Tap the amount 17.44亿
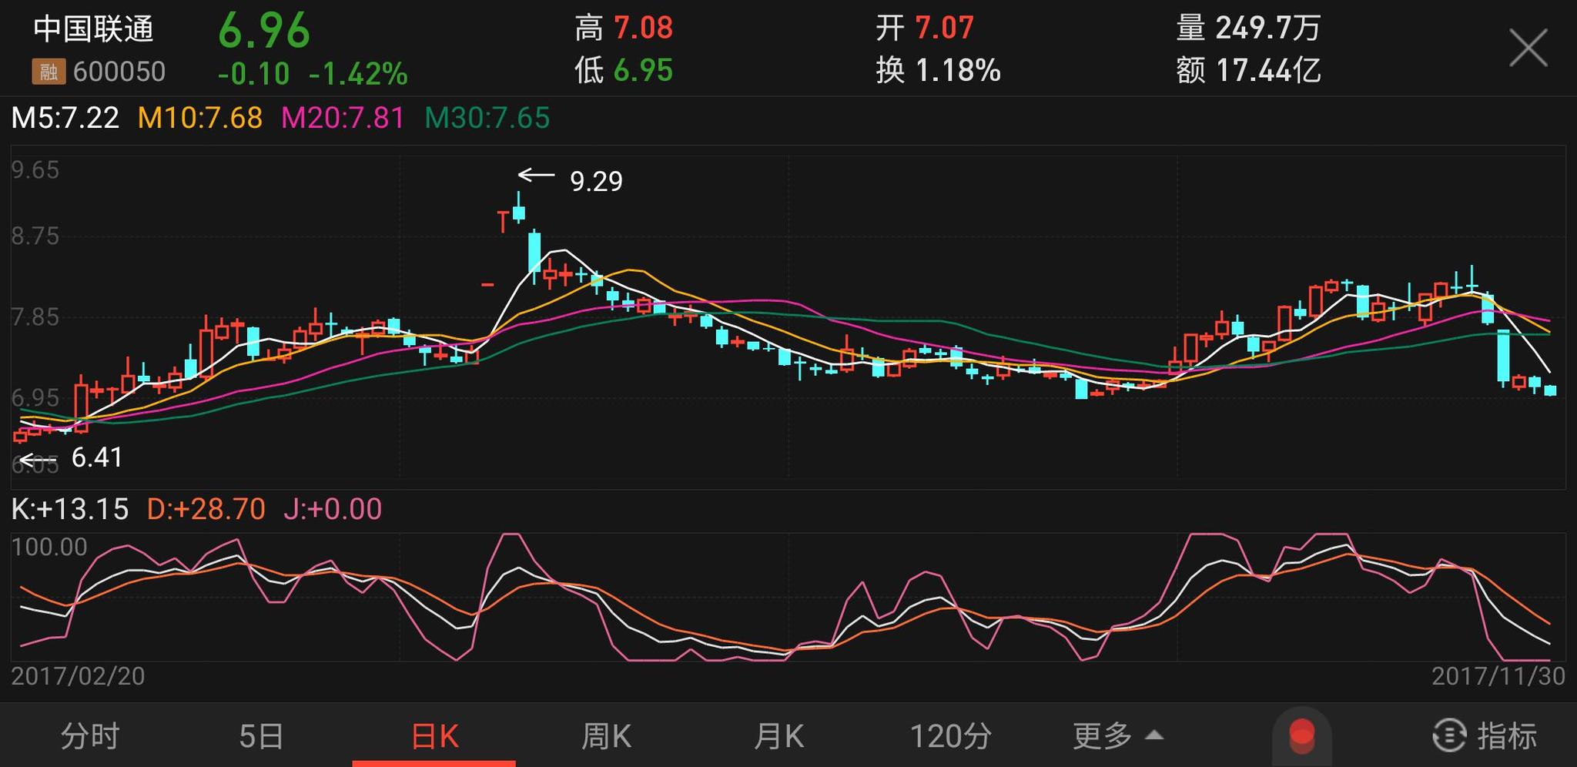The height and width of the screenshot is (767, 1577). click(1268, 71)
